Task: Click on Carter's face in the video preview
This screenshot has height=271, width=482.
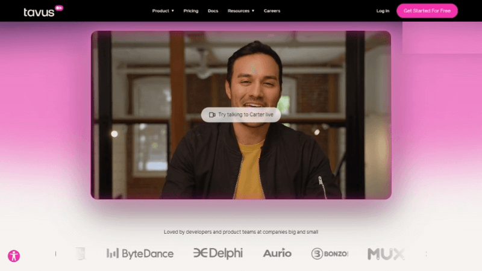Action: click(x=254, y=78)
